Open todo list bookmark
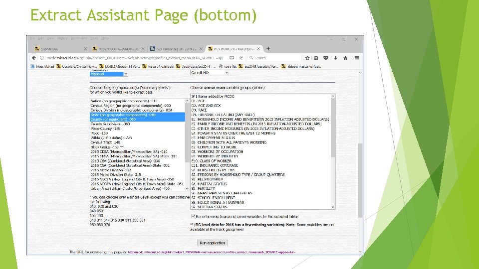479x269 pixels. pyautogui.click(x=228, y=66)
